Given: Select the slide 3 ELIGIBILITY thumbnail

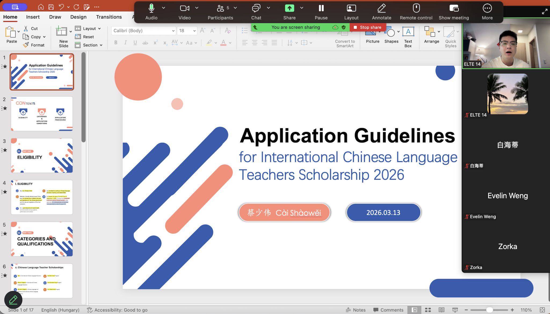Looking at the screenshot, I should (x=42, y=155).
